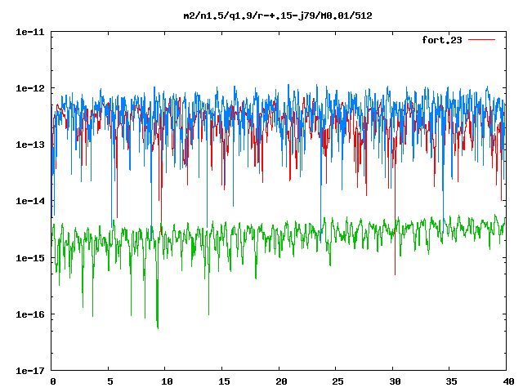Select the 1e-12 y-axis label
The height and width of the screenshot is (392, 523).
click(x=30, y=88)
